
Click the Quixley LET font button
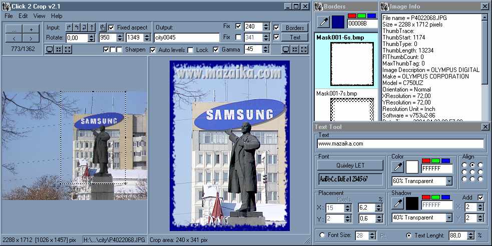tap(350, 165)
